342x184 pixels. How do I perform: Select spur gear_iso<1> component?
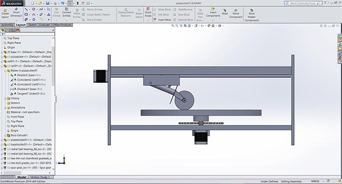(x=29, y=167)
